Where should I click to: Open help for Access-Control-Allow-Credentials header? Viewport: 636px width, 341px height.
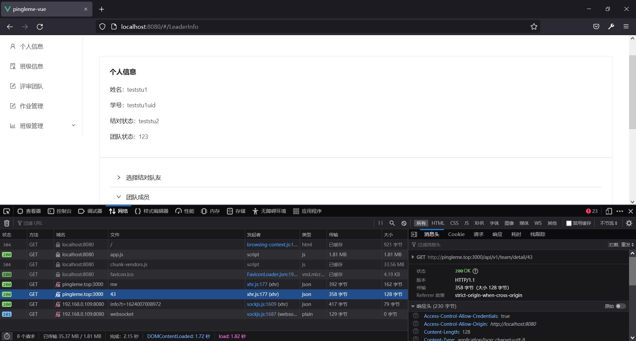(x=416, y=316)
